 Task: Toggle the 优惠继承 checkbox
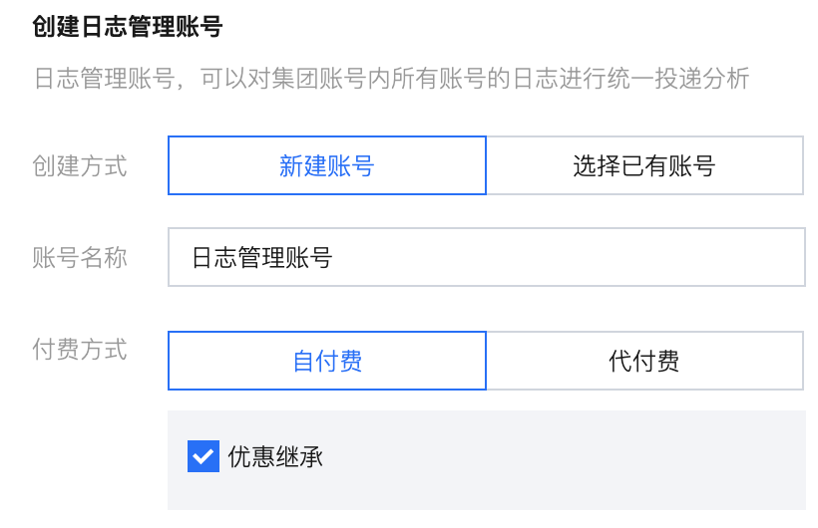coord(204,457)
